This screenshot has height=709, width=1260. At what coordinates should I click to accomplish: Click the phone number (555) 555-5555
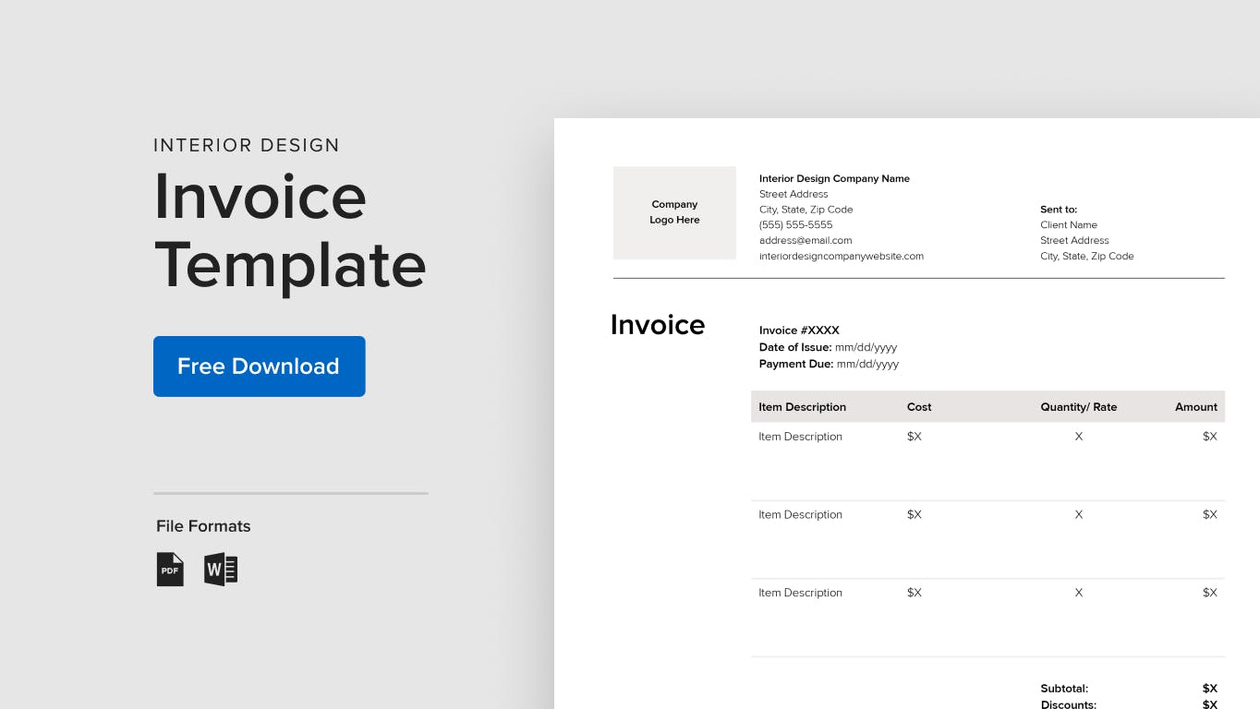pyautogui.click(x=795, y=224)
